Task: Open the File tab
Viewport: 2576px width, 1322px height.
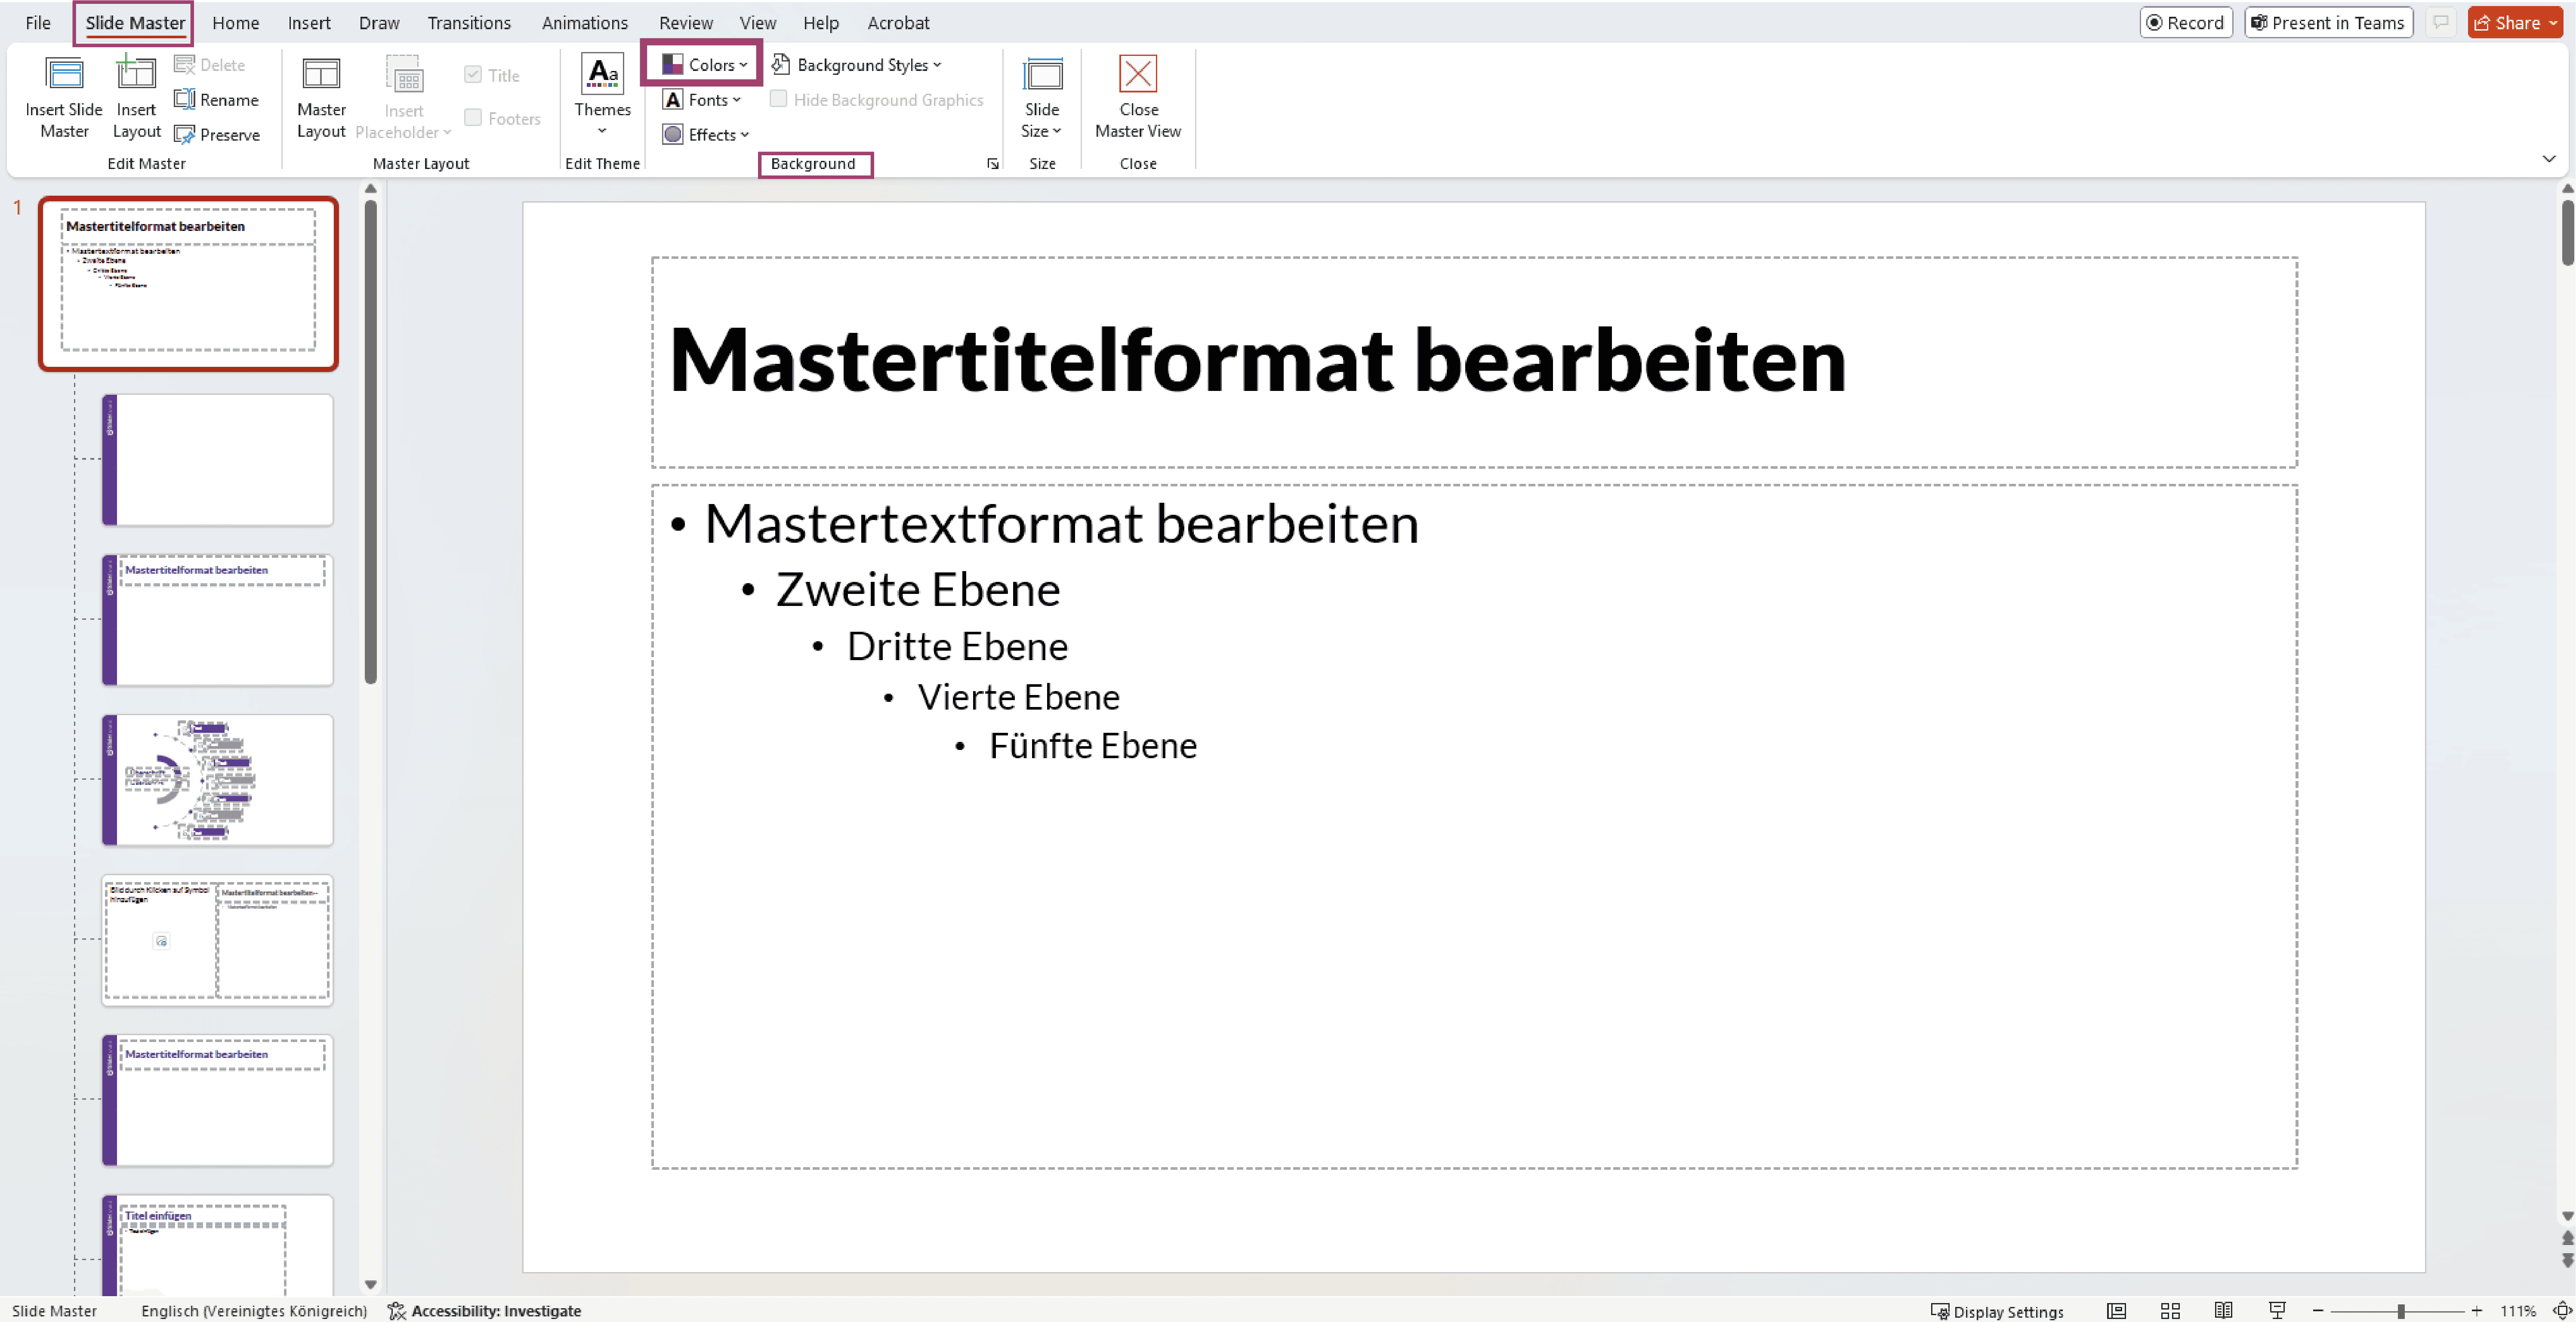Action: 38,23
